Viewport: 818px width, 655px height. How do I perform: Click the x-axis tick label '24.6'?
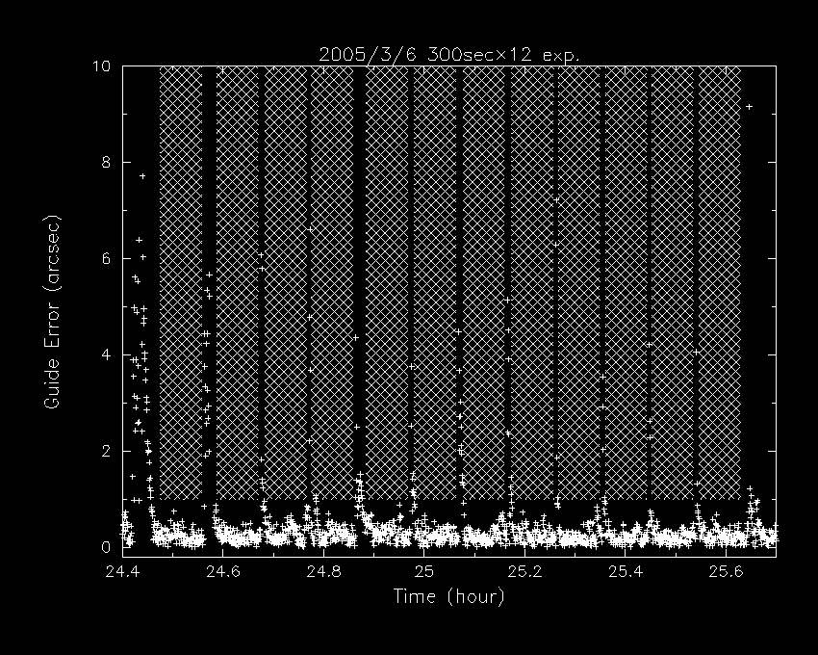pos(223,571)
